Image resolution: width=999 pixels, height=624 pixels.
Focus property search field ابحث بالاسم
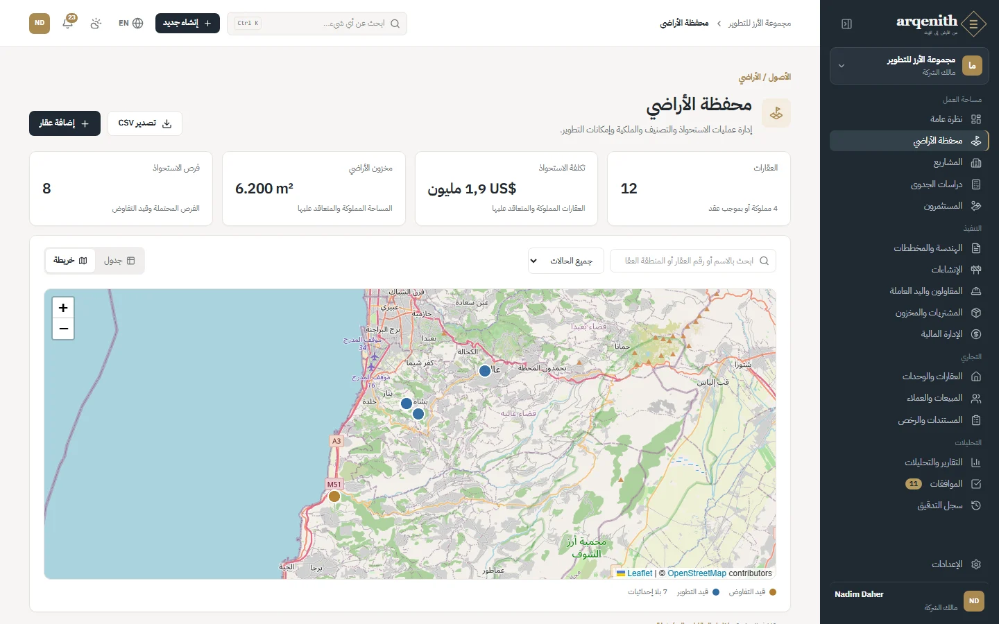(x=693, y=261)
